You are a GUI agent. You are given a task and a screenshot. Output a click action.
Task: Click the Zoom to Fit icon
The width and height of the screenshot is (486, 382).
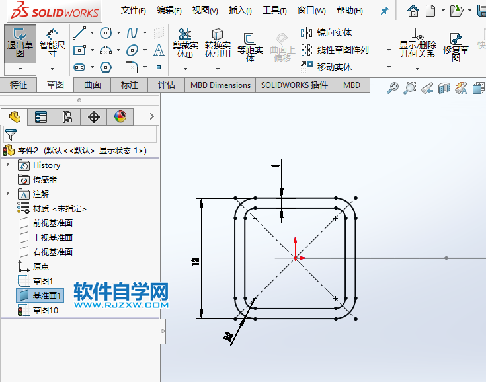click(393, 88)
